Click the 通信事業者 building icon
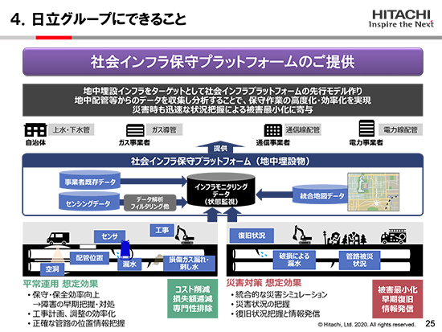Screen dimensions: 442x332 (273, 130)
